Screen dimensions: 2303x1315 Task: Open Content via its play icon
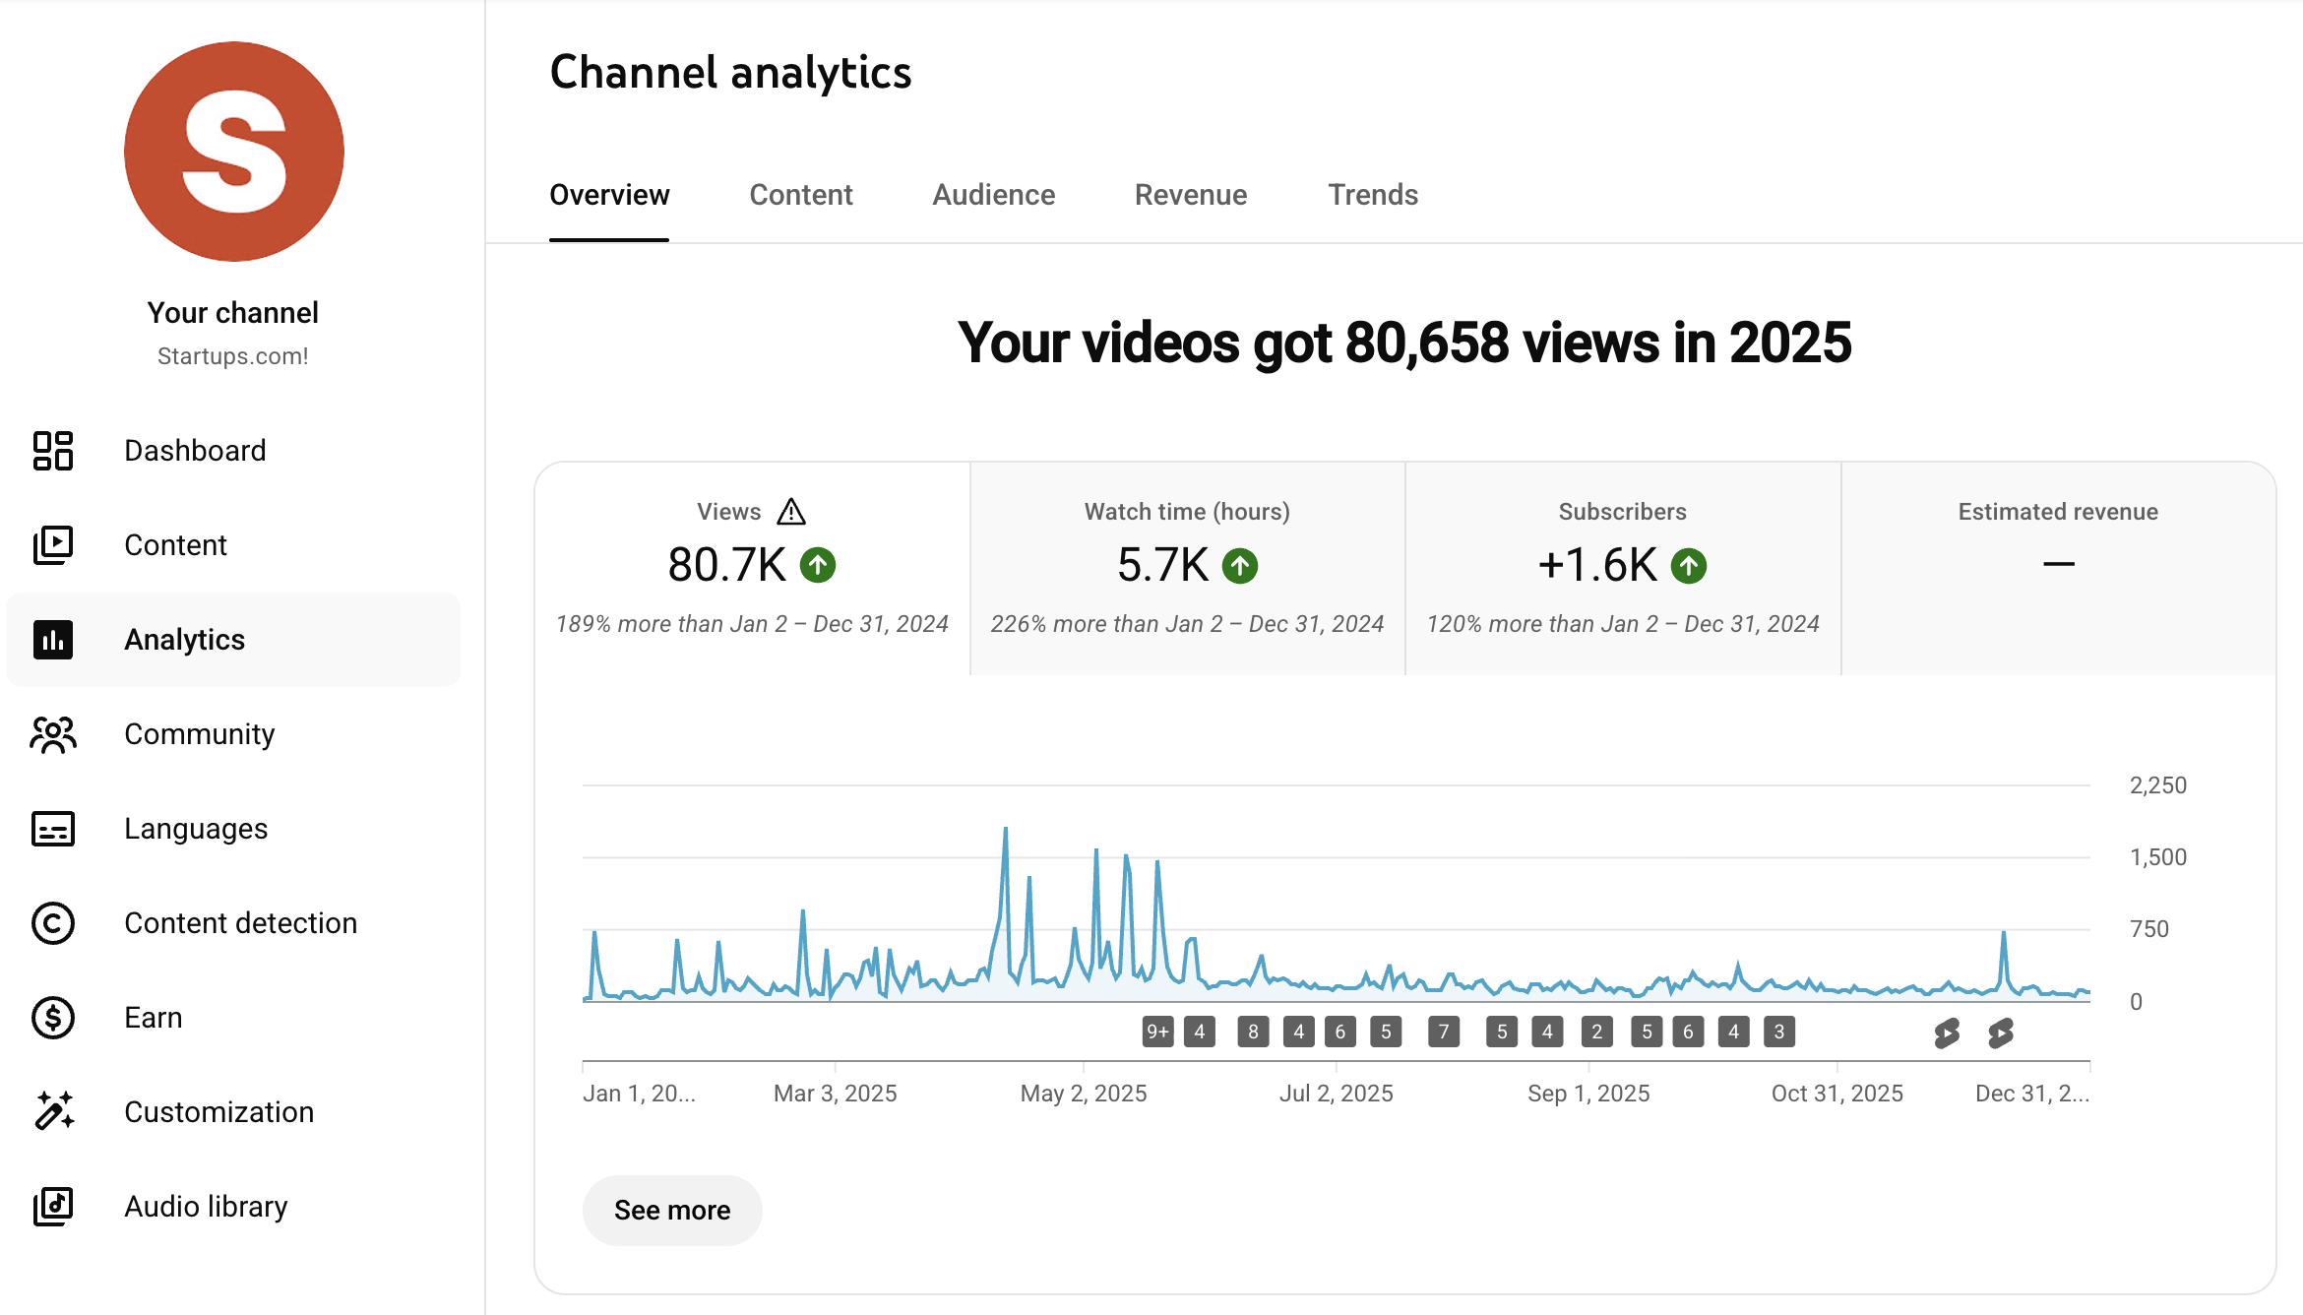53,545
